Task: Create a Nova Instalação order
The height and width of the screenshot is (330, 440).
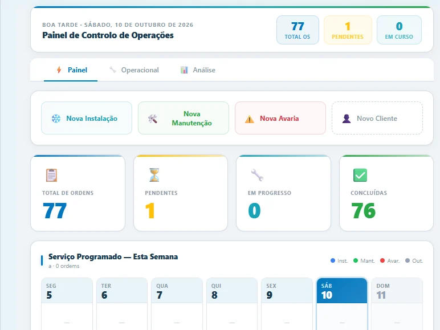Action: [x=87, y=118]
